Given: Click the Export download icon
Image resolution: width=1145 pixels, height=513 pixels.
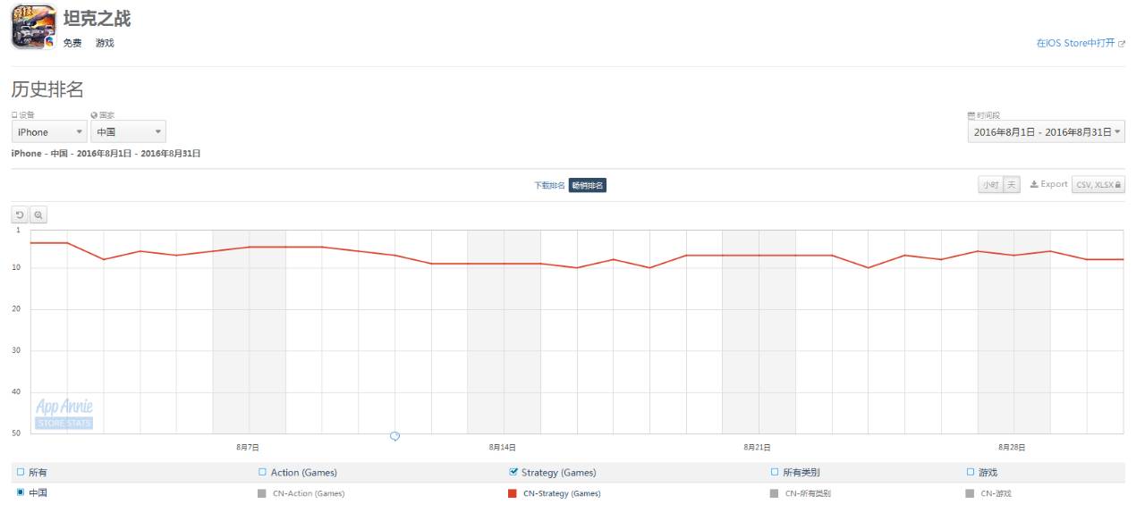Looking at the screenshot, I should click(1034, 184).
